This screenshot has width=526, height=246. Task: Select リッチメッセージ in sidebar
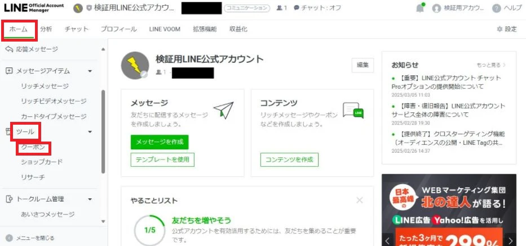(45, 86)
